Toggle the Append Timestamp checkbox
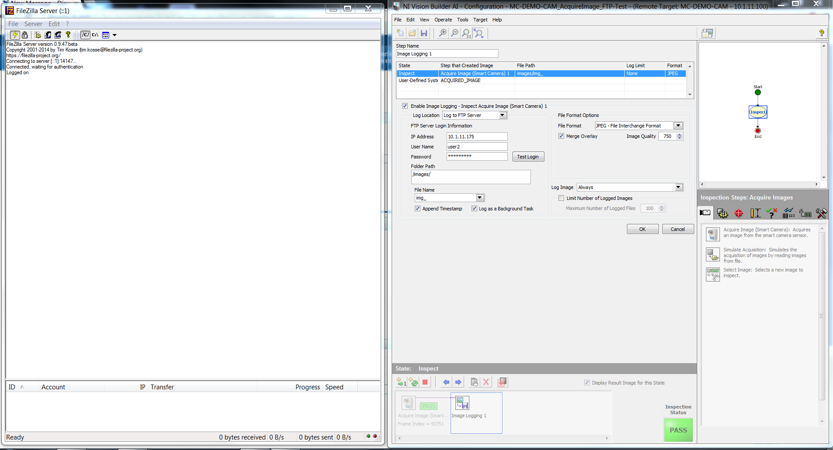Viewport: 833px width, 450px height. point(417,209)
